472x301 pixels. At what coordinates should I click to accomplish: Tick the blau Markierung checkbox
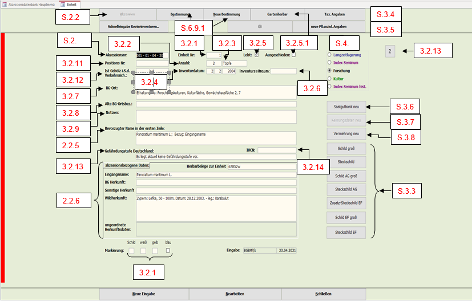pyautogui.click(x=168, y=250)
